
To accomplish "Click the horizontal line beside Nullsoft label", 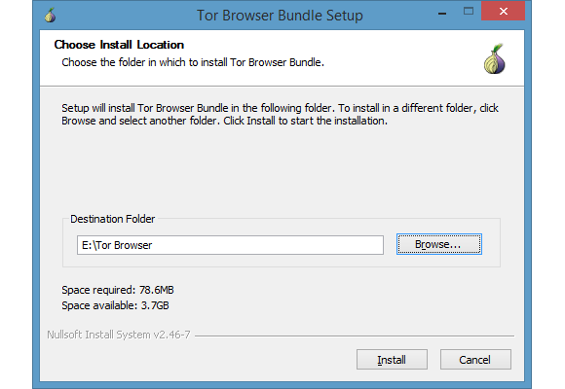I will 355,336.
